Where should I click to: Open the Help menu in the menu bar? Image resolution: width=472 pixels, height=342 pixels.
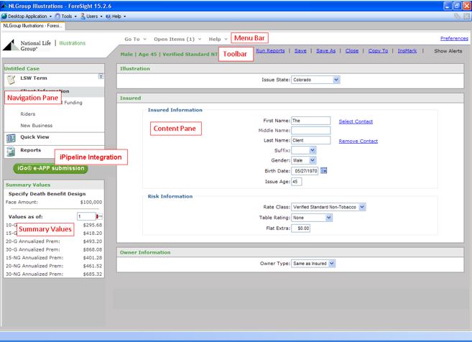coord(218,39)
